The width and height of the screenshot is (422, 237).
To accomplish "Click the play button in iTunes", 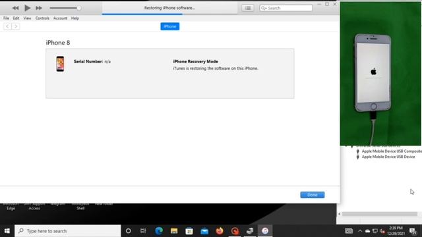I will [27, 8].
